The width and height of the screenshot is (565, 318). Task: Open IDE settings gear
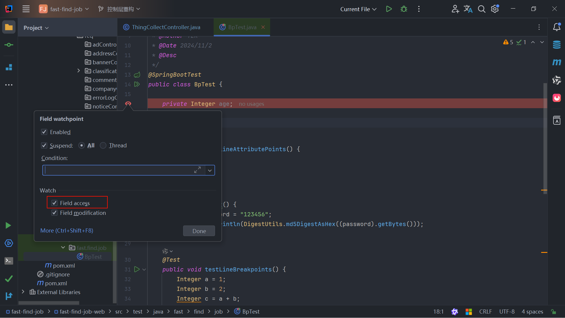click(x=495, y=9)
